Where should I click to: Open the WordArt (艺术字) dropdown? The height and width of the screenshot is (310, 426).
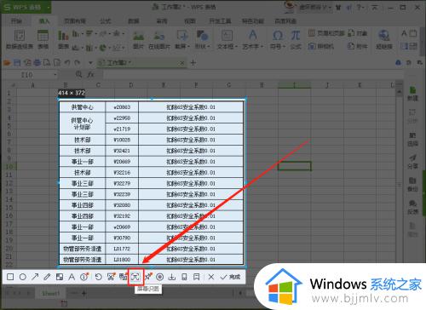click(x=253, y=40)
